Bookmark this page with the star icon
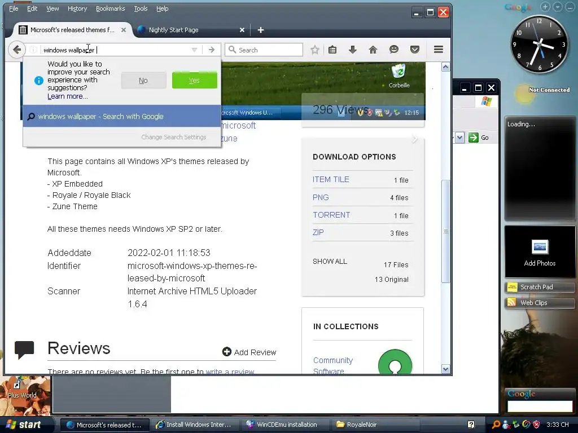The width and height of the screenshot is (578, 433). point(314,50)
